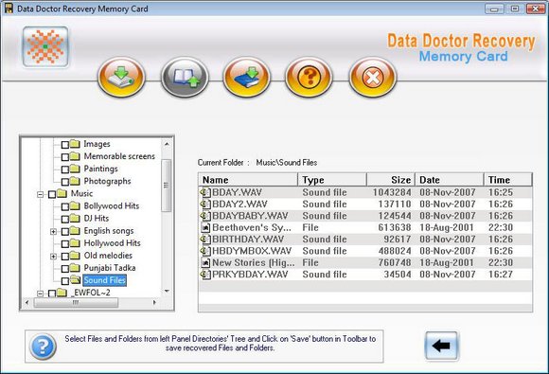Click the horizontal scrollbar thumb in tree
The width and height of the screenshot is (549, 374).
(x=76, y=303)
